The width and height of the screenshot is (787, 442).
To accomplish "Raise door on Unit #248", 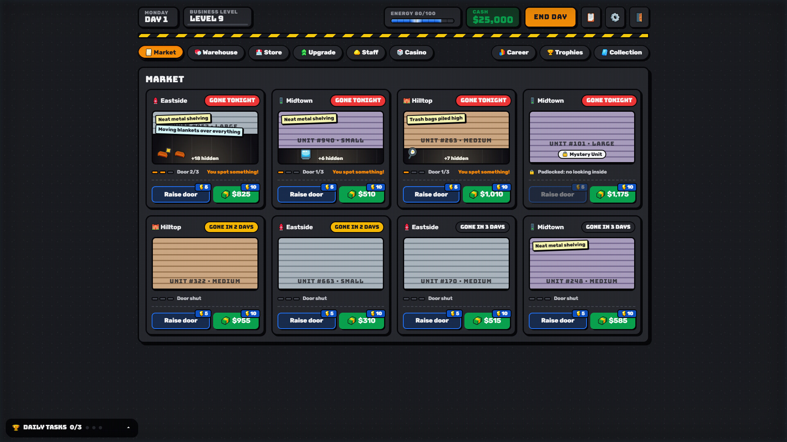I will tap(557, 320).
